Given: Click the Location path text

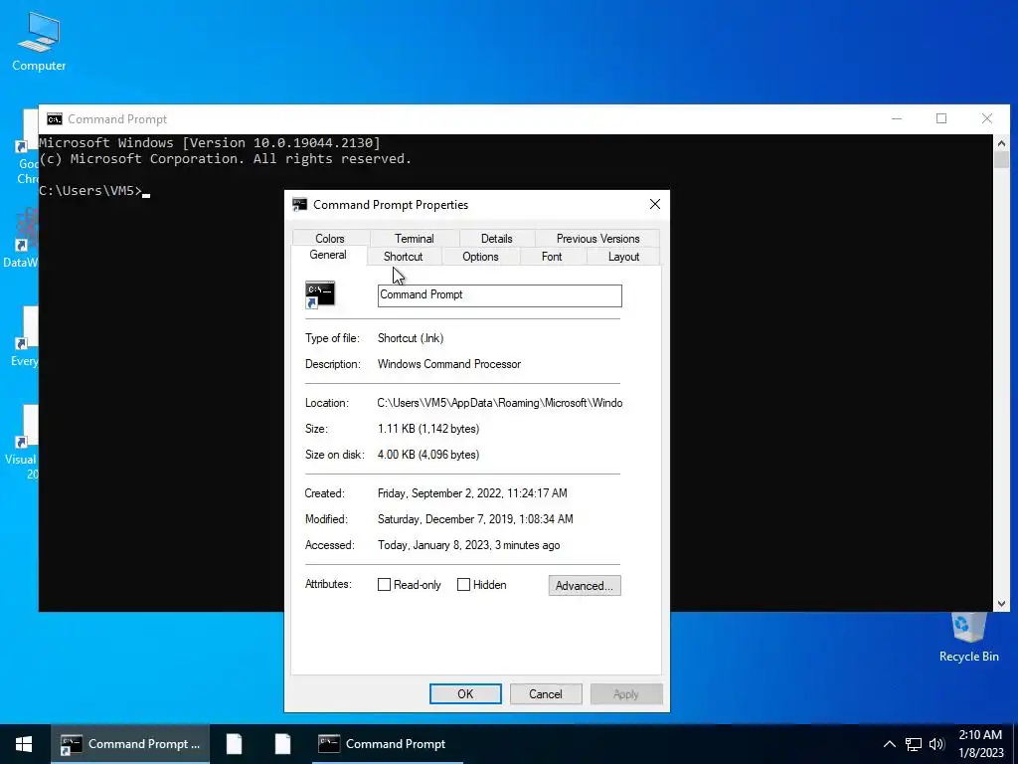Looking at the screenshot, I should (500, 403).
